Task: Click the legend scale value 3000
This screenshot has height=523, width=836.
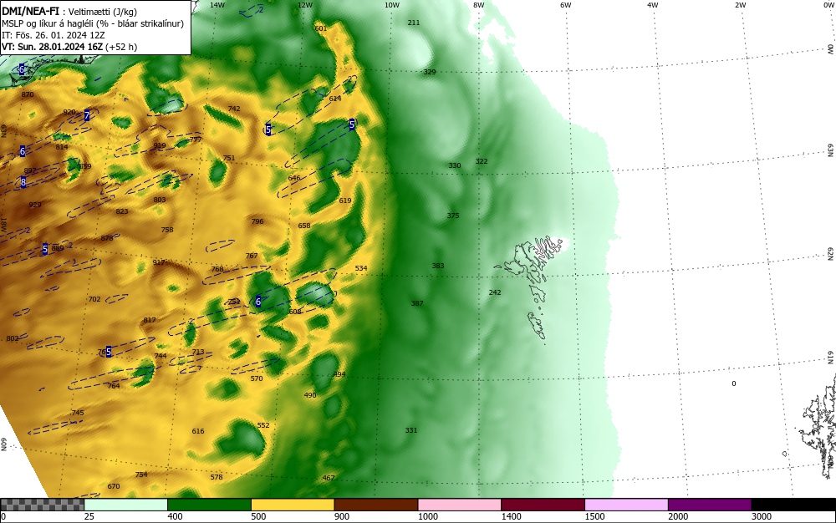Action: pos(762,516)
